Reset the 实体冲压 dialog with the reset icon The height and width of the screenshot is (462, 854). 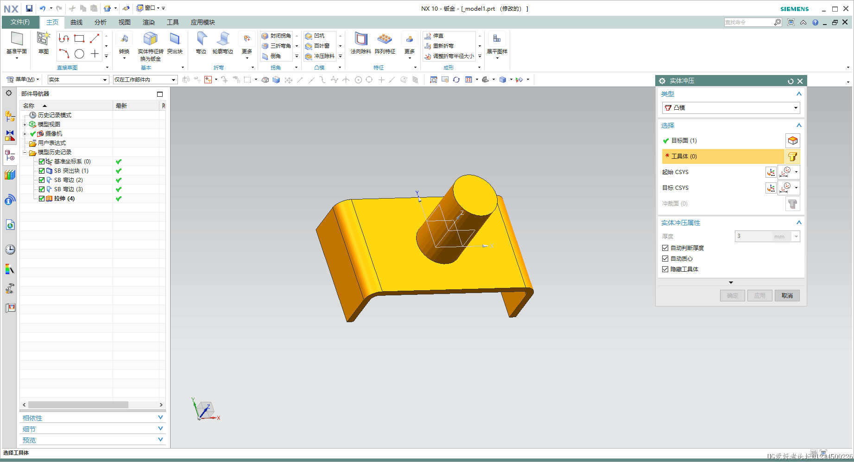791,81
